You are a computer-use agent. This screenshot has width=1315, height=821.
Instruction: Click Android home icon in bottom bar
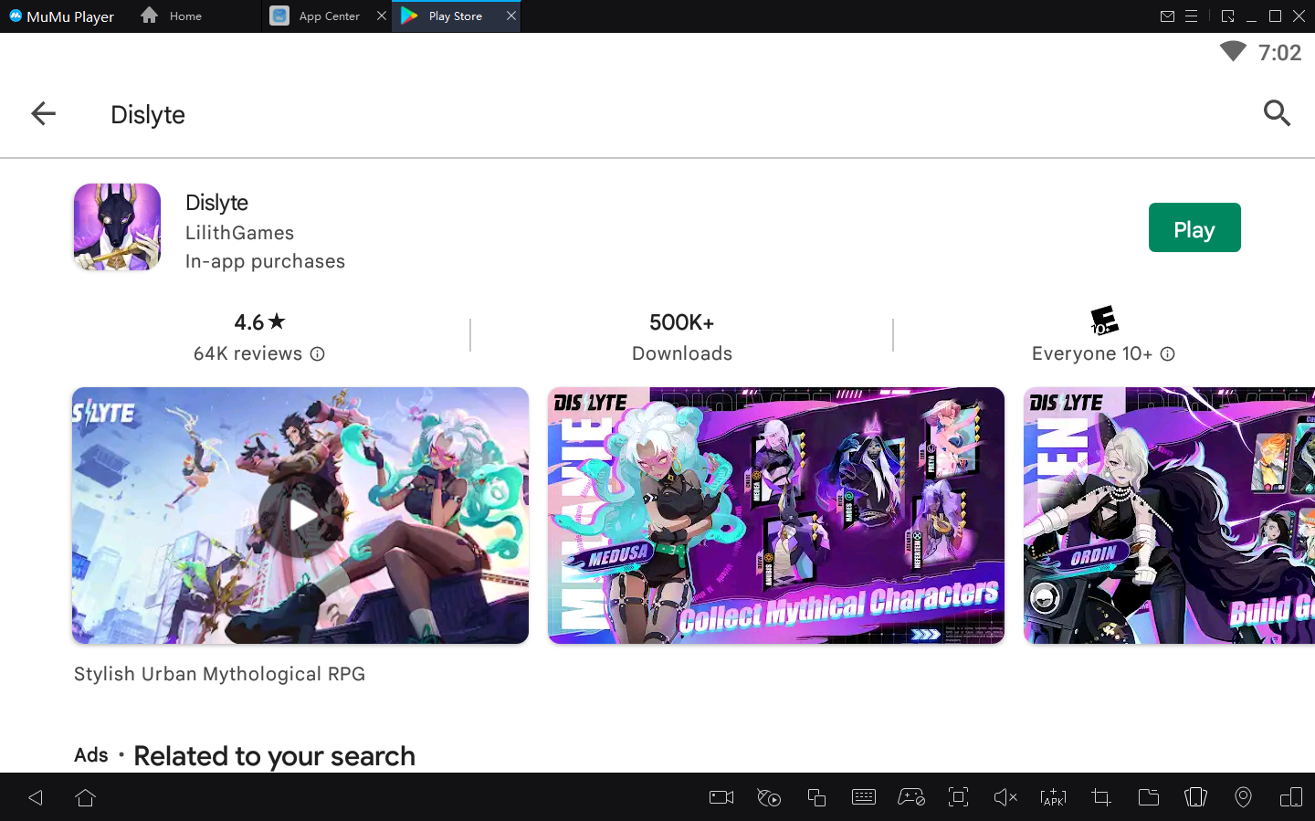pyautogui.click(x=86, y=797)
